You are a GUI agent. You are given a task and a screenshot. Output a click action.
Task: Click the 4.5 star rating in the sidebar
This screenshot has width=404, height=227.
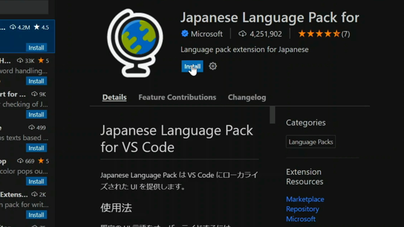[x=41, y=27]
